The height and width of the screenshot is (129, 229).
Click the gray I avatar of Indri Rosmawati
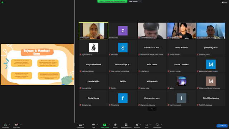tap(181, 98)
